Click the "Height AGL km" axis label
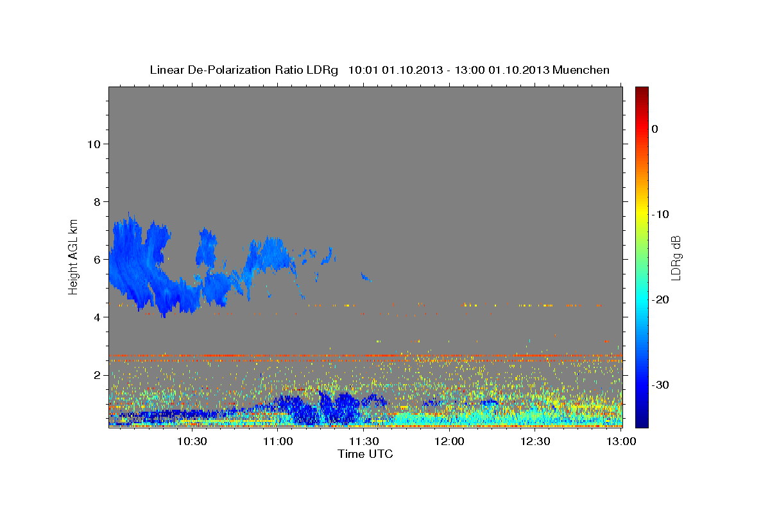This screenshot has height=513, width=770. click(73, 257)
